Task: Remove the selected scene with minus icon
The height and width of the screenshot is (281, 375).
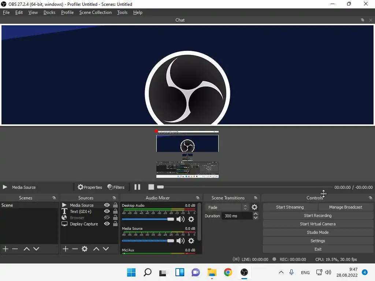Action: [15, 249]
